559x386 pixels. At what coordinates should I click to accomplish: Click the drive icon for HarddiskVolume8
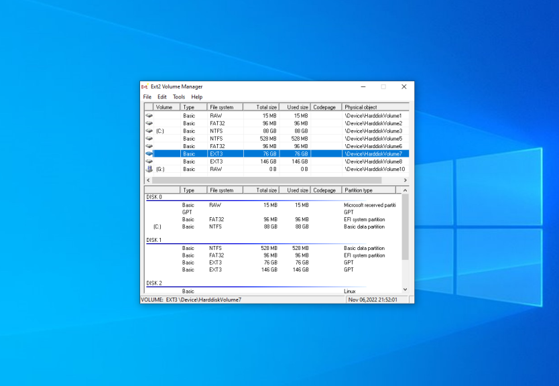pos(149,162)
